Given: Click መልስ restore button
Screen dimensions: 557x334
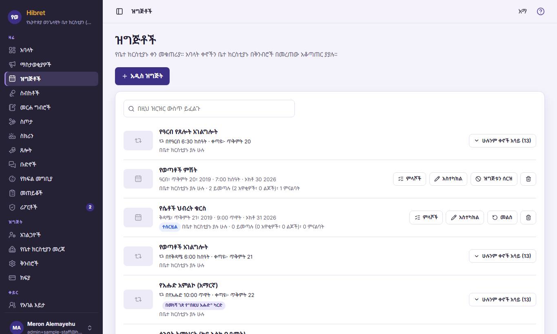Looking at the screenshot, I should (502, 218).
